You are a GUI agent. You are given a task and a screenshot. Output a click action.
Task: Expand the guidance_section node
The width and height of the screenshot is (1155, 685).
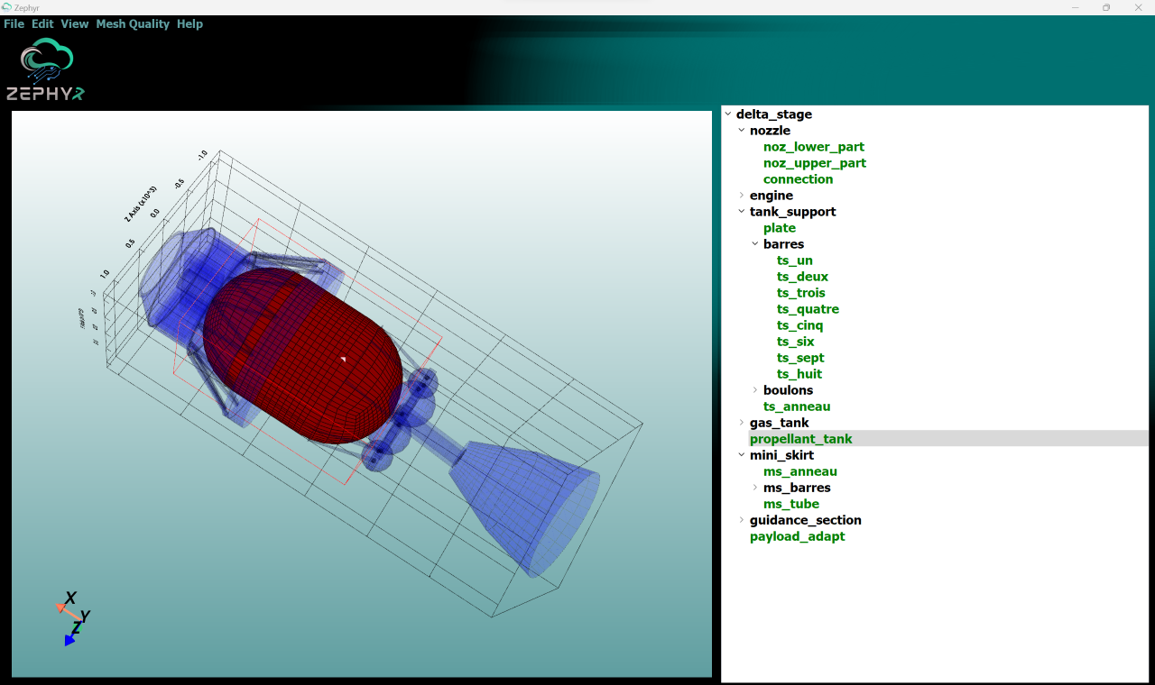pyautogui.click(x=742, y=519)
